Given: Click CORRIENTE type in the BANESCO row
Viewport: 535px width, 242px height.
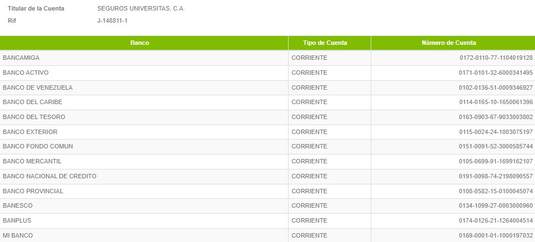Looking at the screenshot, I should click(x=309, y=205).
